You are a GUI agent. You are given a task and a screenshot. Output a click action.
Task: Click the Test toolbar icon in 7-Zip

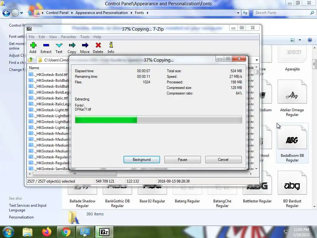click(x=59, y=48)
